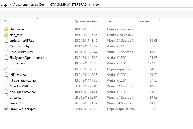Sort files by Имя column header

(7, 21)
